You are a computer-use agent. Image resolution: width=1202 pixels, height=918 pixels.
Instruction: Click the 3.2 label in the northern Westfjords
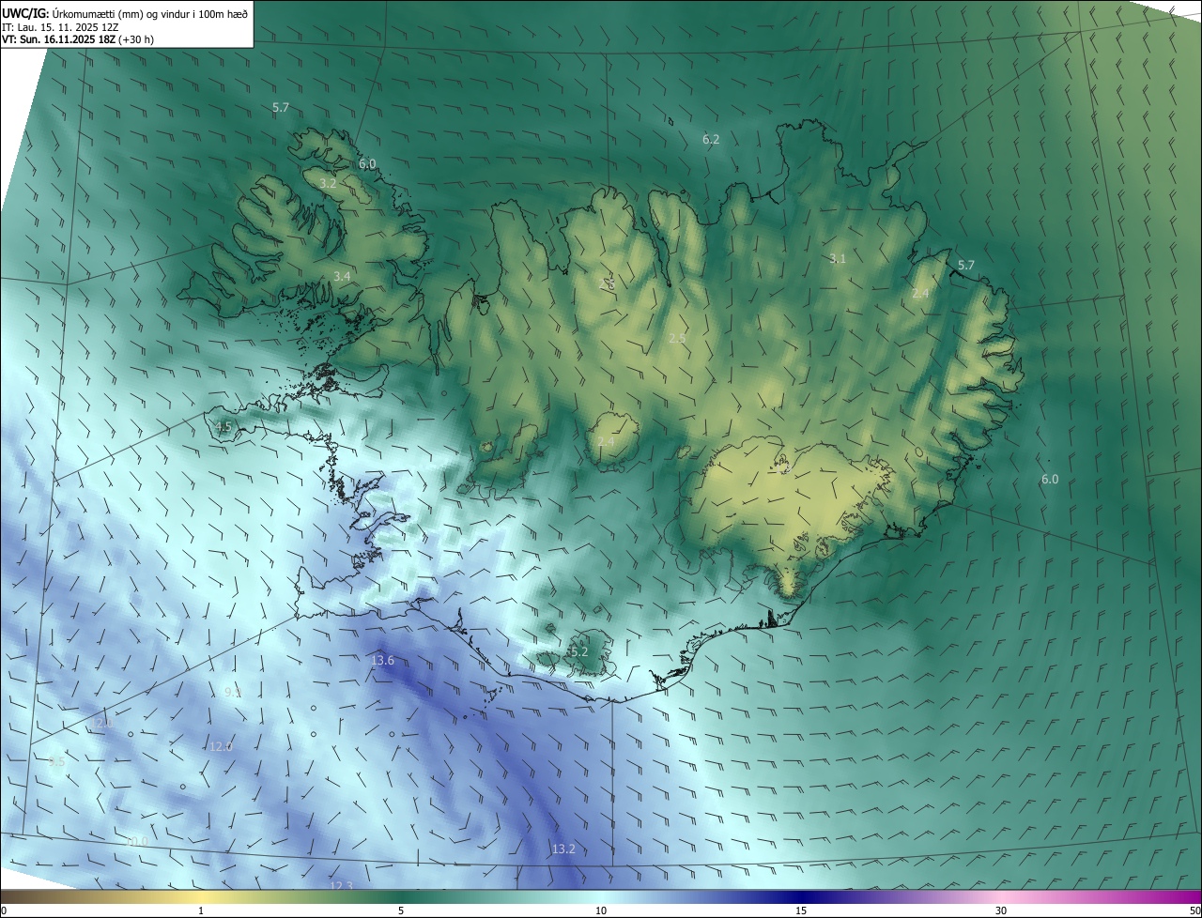(328, 184)
